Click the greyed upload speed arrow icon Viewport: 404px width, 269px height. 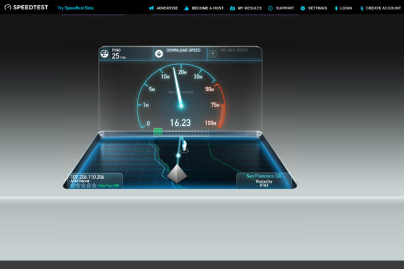(x=213, y=54)
